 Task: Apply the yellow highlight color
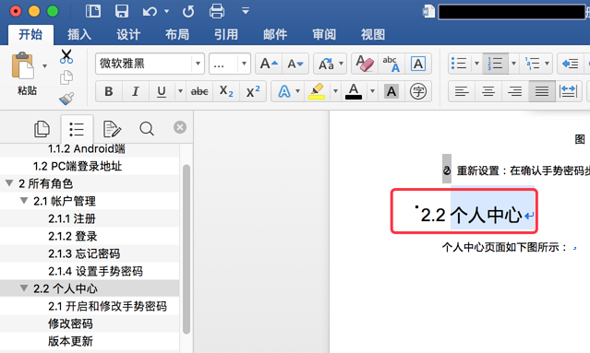(317, 91)
